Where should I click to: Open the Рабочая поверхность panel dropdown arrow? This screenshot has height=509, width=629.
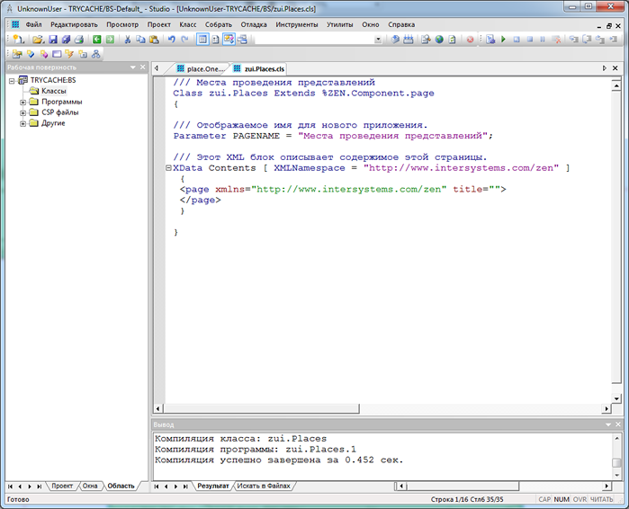tap(133, 67)
